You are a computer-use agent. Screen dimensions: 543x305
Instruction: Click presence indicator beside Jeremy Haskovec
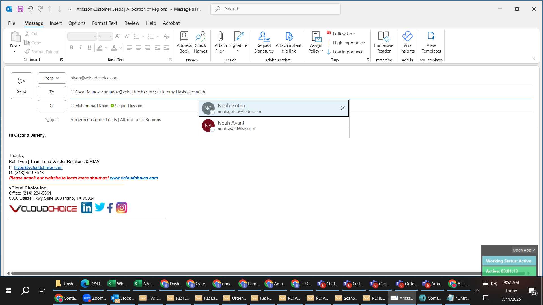(x=159, y=92)
